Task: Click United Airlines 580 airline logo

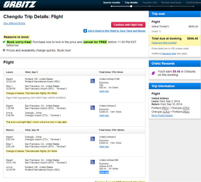Action: point(92,162)
